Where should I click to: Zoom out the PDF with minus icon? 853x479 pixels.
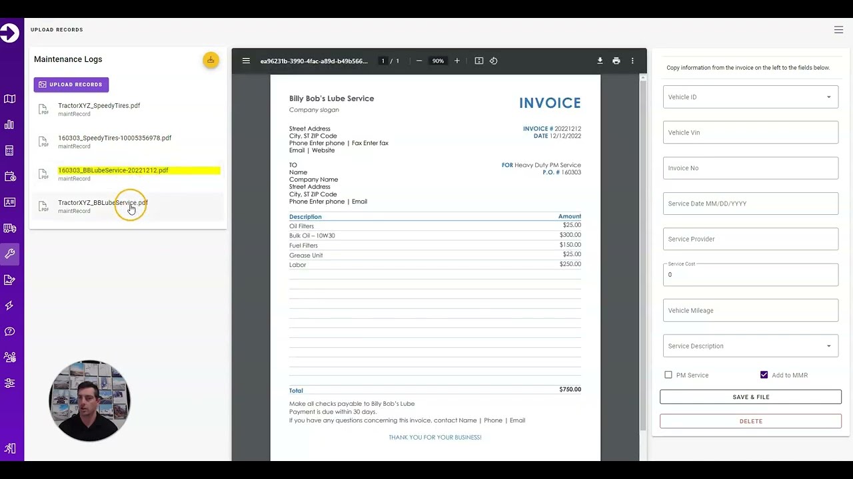point(419,61)
